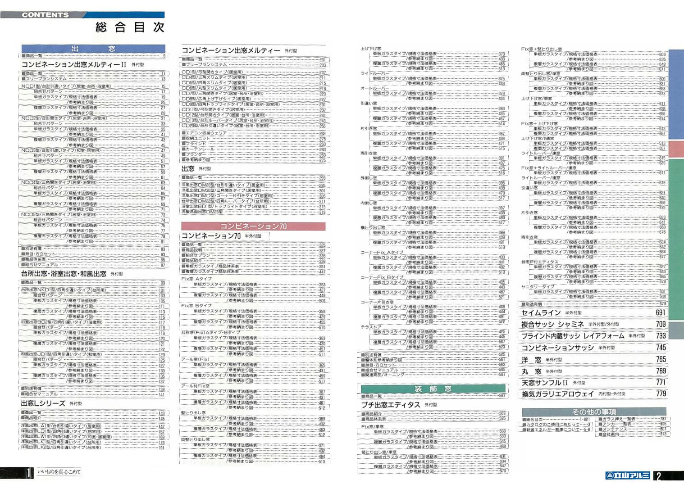Open 台所出窓・浴室出窓・和風出窓 heading
684x484 pixels.
64,274
